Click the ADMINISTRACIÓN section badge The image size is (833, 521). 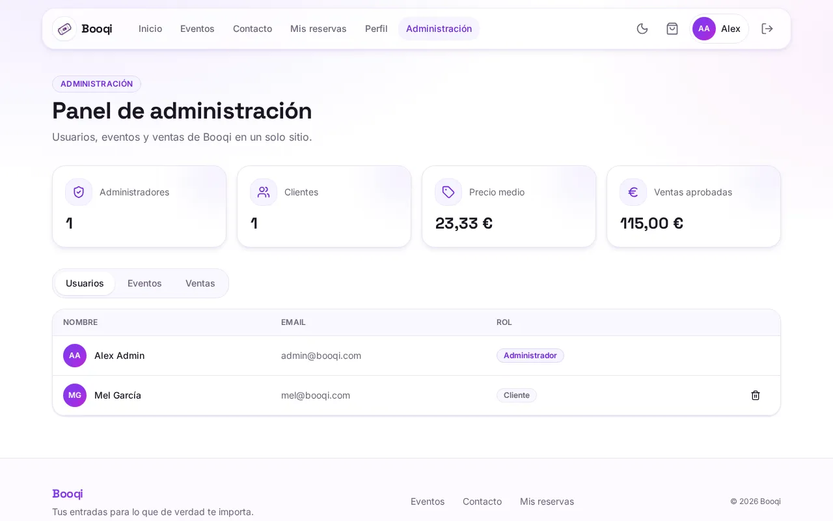(96, 84)
